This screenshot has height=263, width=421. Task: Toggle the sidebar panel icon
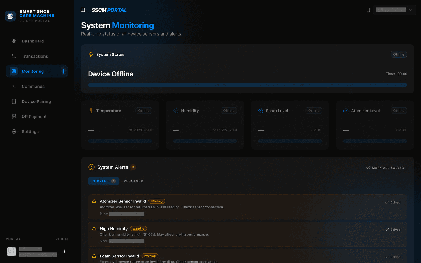83,10
